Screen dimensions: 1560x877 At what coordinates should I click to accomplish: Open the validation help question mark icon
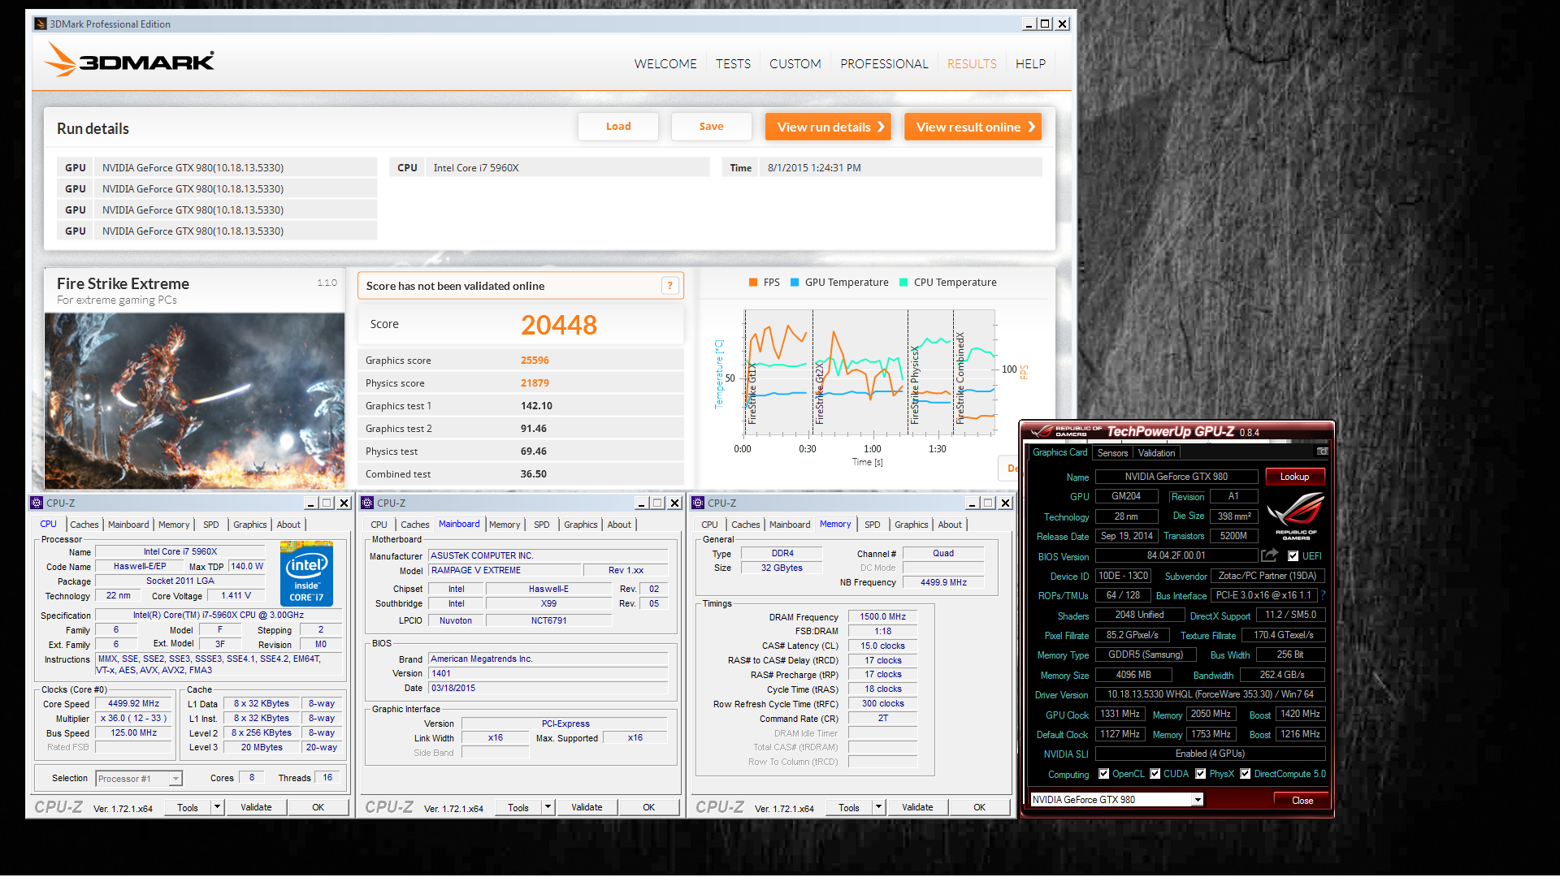pos(669,286)
